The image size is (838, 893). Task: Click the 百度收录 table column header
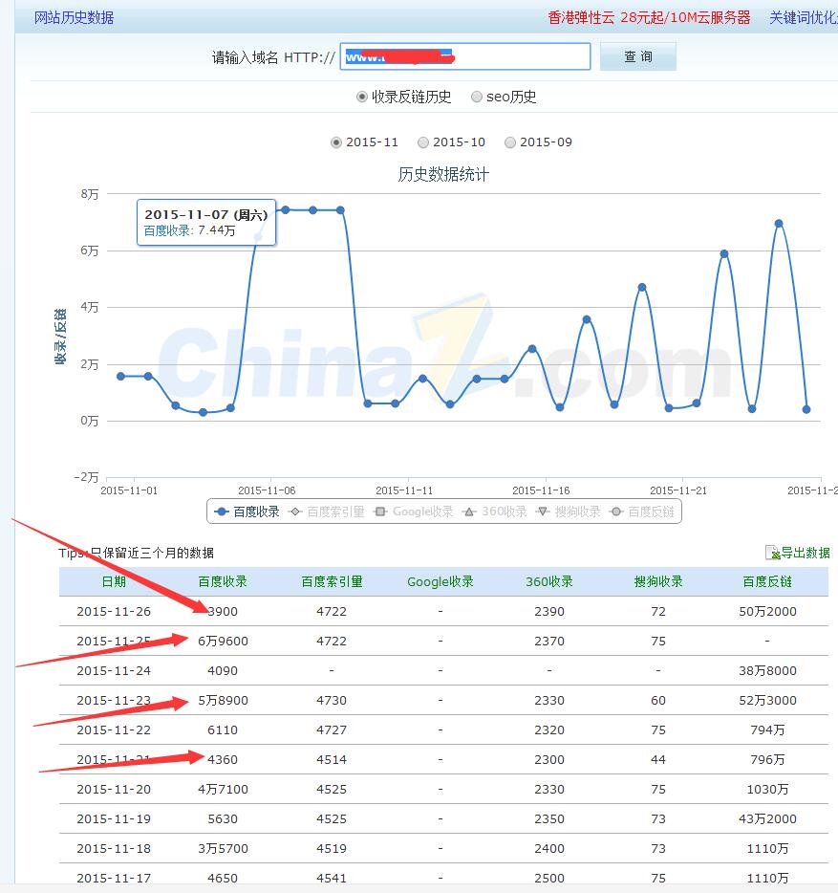[x=223, y=581]
